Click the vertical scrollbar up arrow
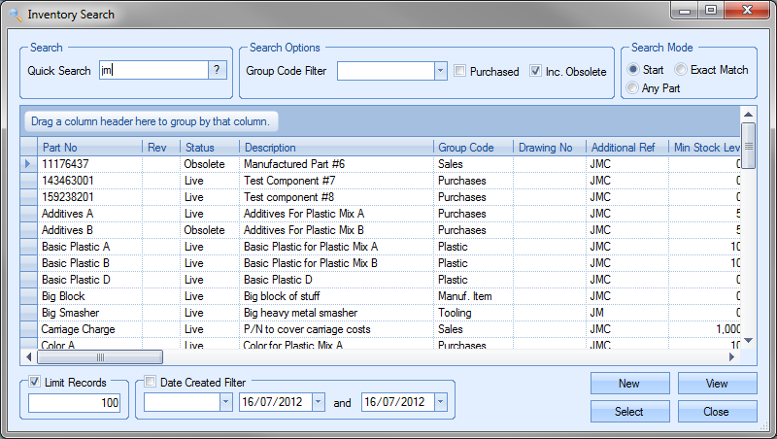The image size is (777, 439). click(749, 113)
